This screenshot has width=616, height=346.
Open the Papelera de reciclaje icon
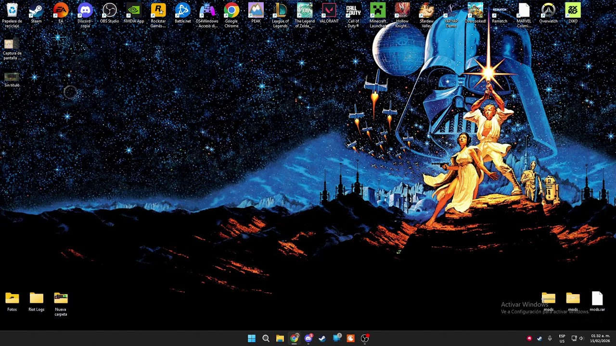[12, 15]
